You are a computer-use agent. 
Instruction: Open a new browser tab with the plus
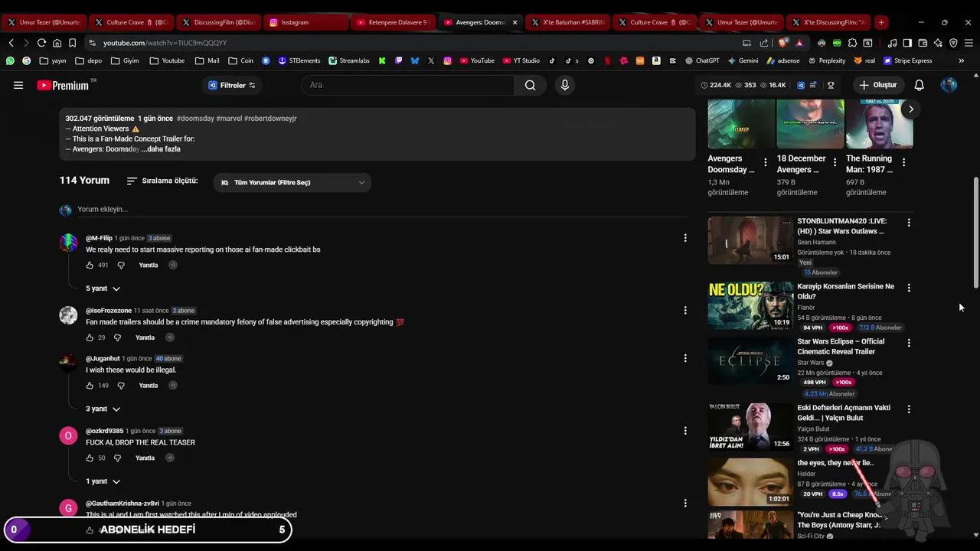coord(881,22)
